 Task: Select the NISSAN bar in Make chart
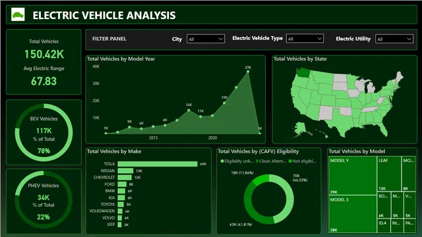tap(125, 171)
